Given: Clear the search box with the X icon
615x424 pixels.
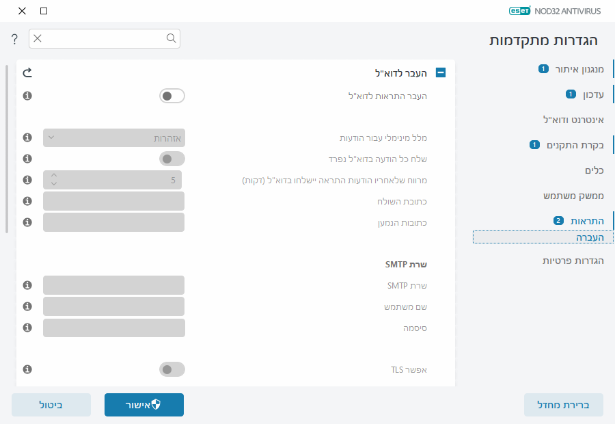Looking at the screenshot, I should click(x=38, y=39).
